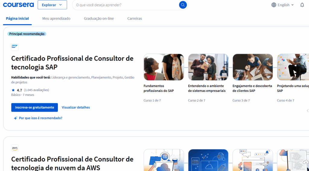This screenshot has width=309, height=171.
Task: Click the globe language icon
Action: click(274, 5)
